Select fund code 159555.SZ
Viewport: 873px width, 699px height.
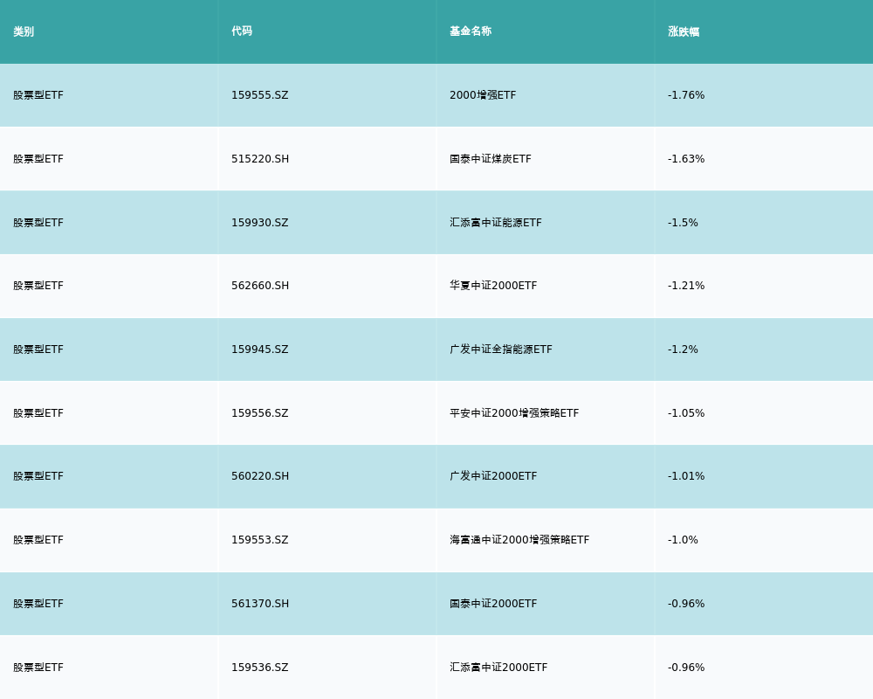coord(260,95)
